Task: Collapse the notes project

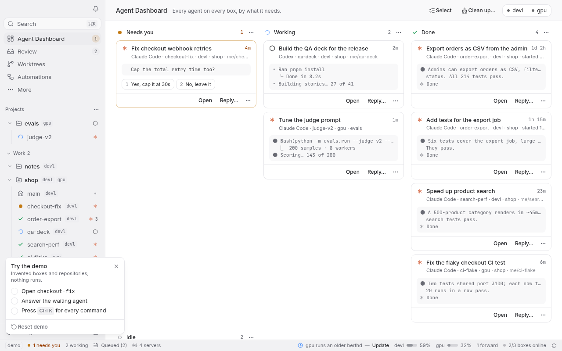Action: click(10, 166)
